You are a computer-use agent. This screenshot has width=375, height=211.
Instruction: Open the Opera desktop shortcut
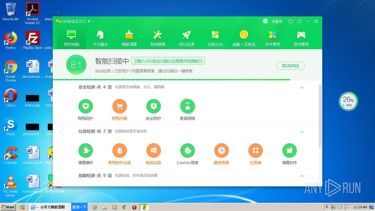click(11, 98)
